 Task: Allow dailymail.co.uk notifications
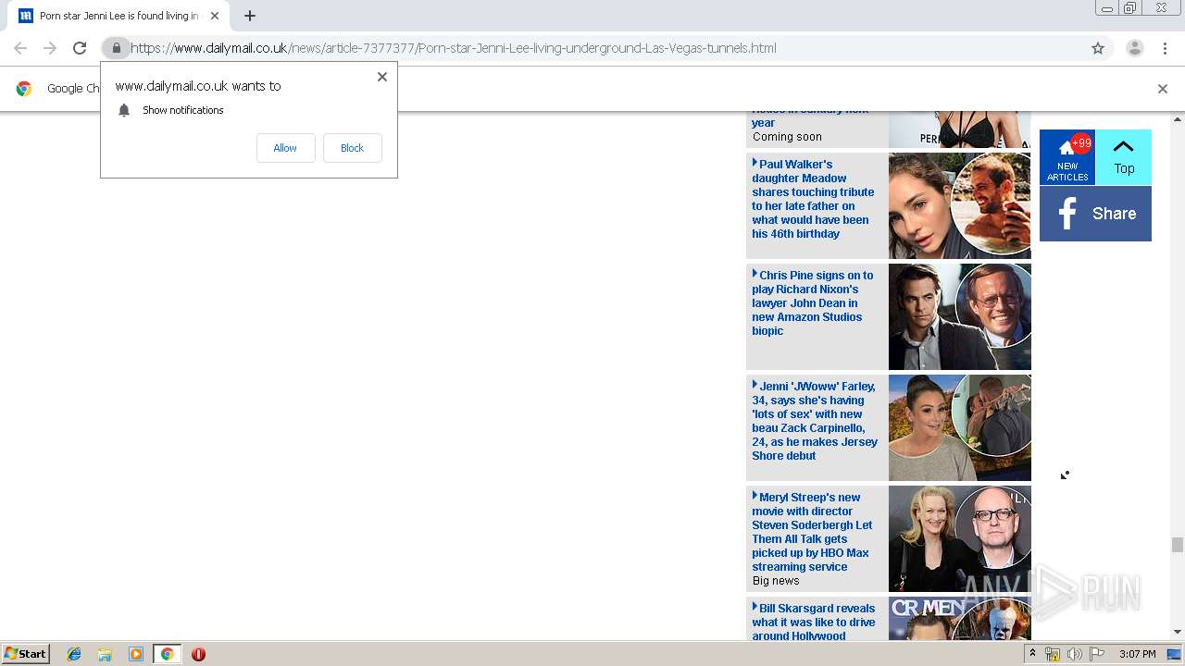point(285,148)
